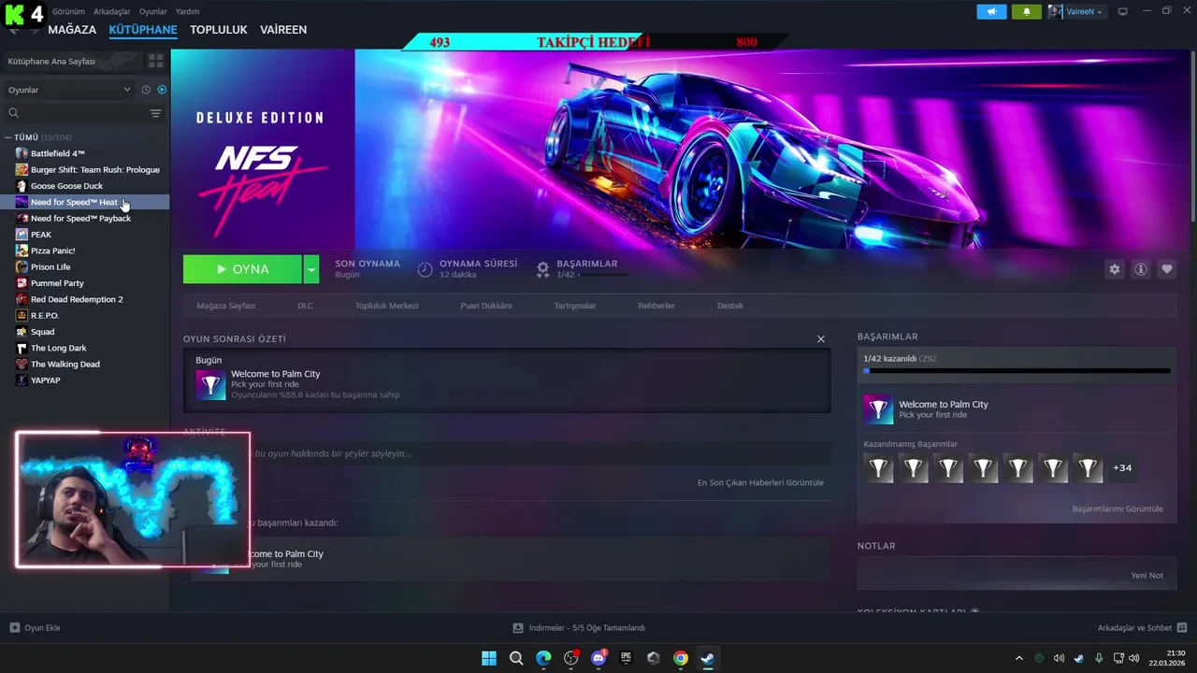Screen dimensions: 1197x673
Task: Click the Pizza Panic! game icon
Action: coord(22,251)
